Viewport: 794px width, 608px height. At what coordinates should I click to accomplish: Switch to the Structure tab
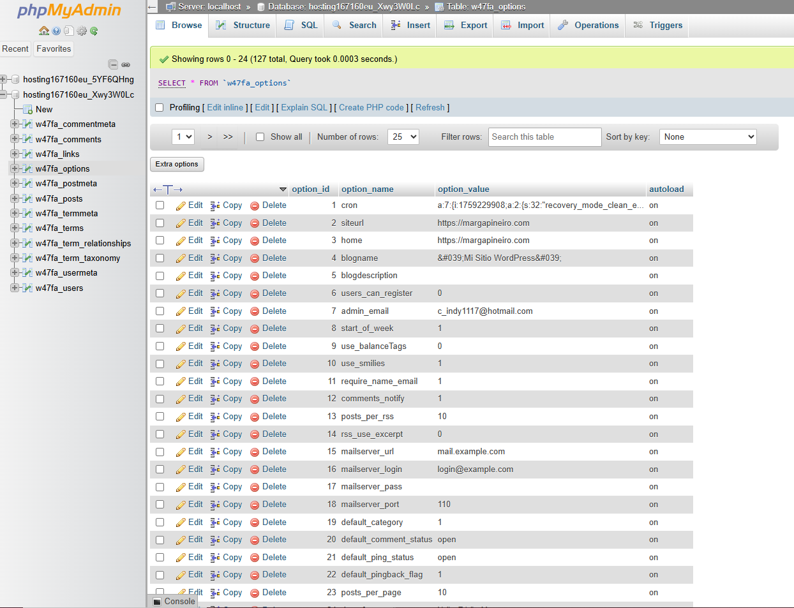point(243,26)
